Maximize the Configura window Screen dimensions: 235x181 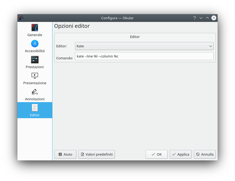coord(207,18)
